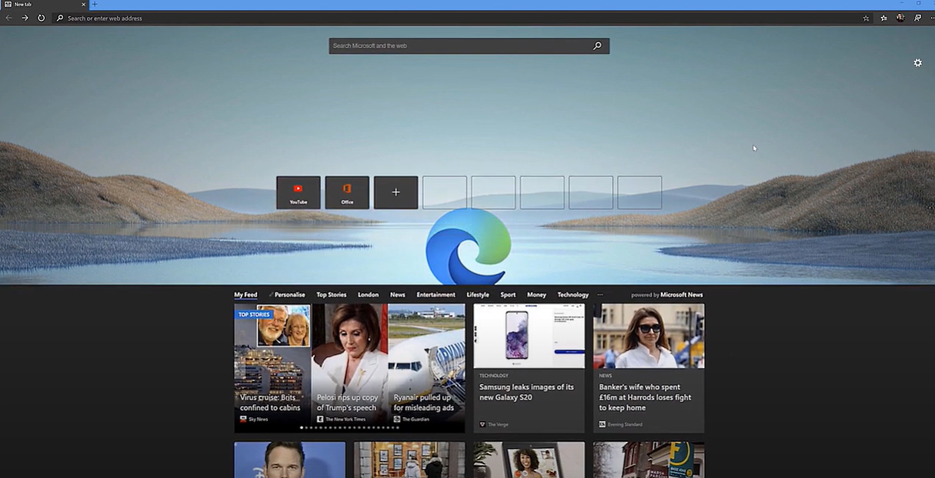This screenshot has height=478, width=935.
Task: Open page settings gear icon
Action: [x=917, y=62]
